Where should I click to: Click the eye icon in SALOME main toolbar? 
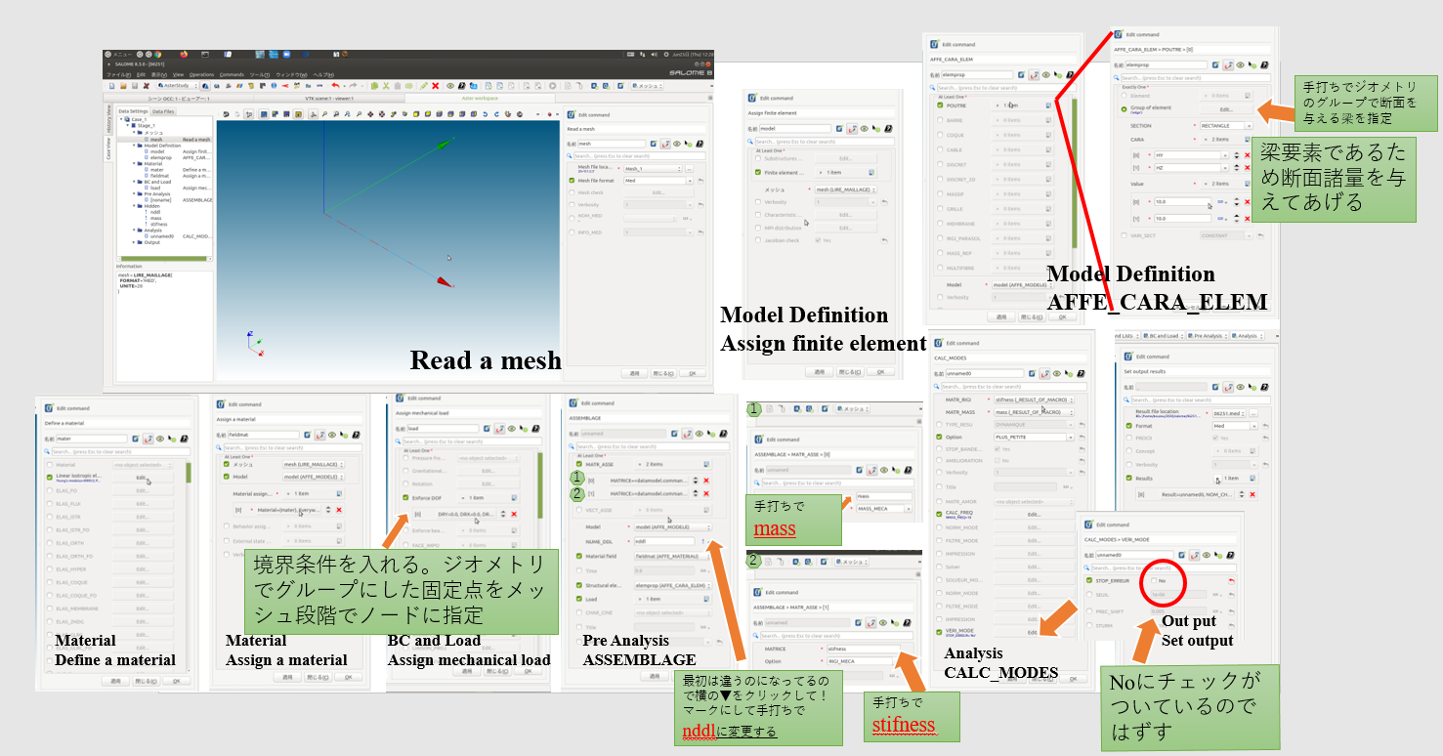449,86
